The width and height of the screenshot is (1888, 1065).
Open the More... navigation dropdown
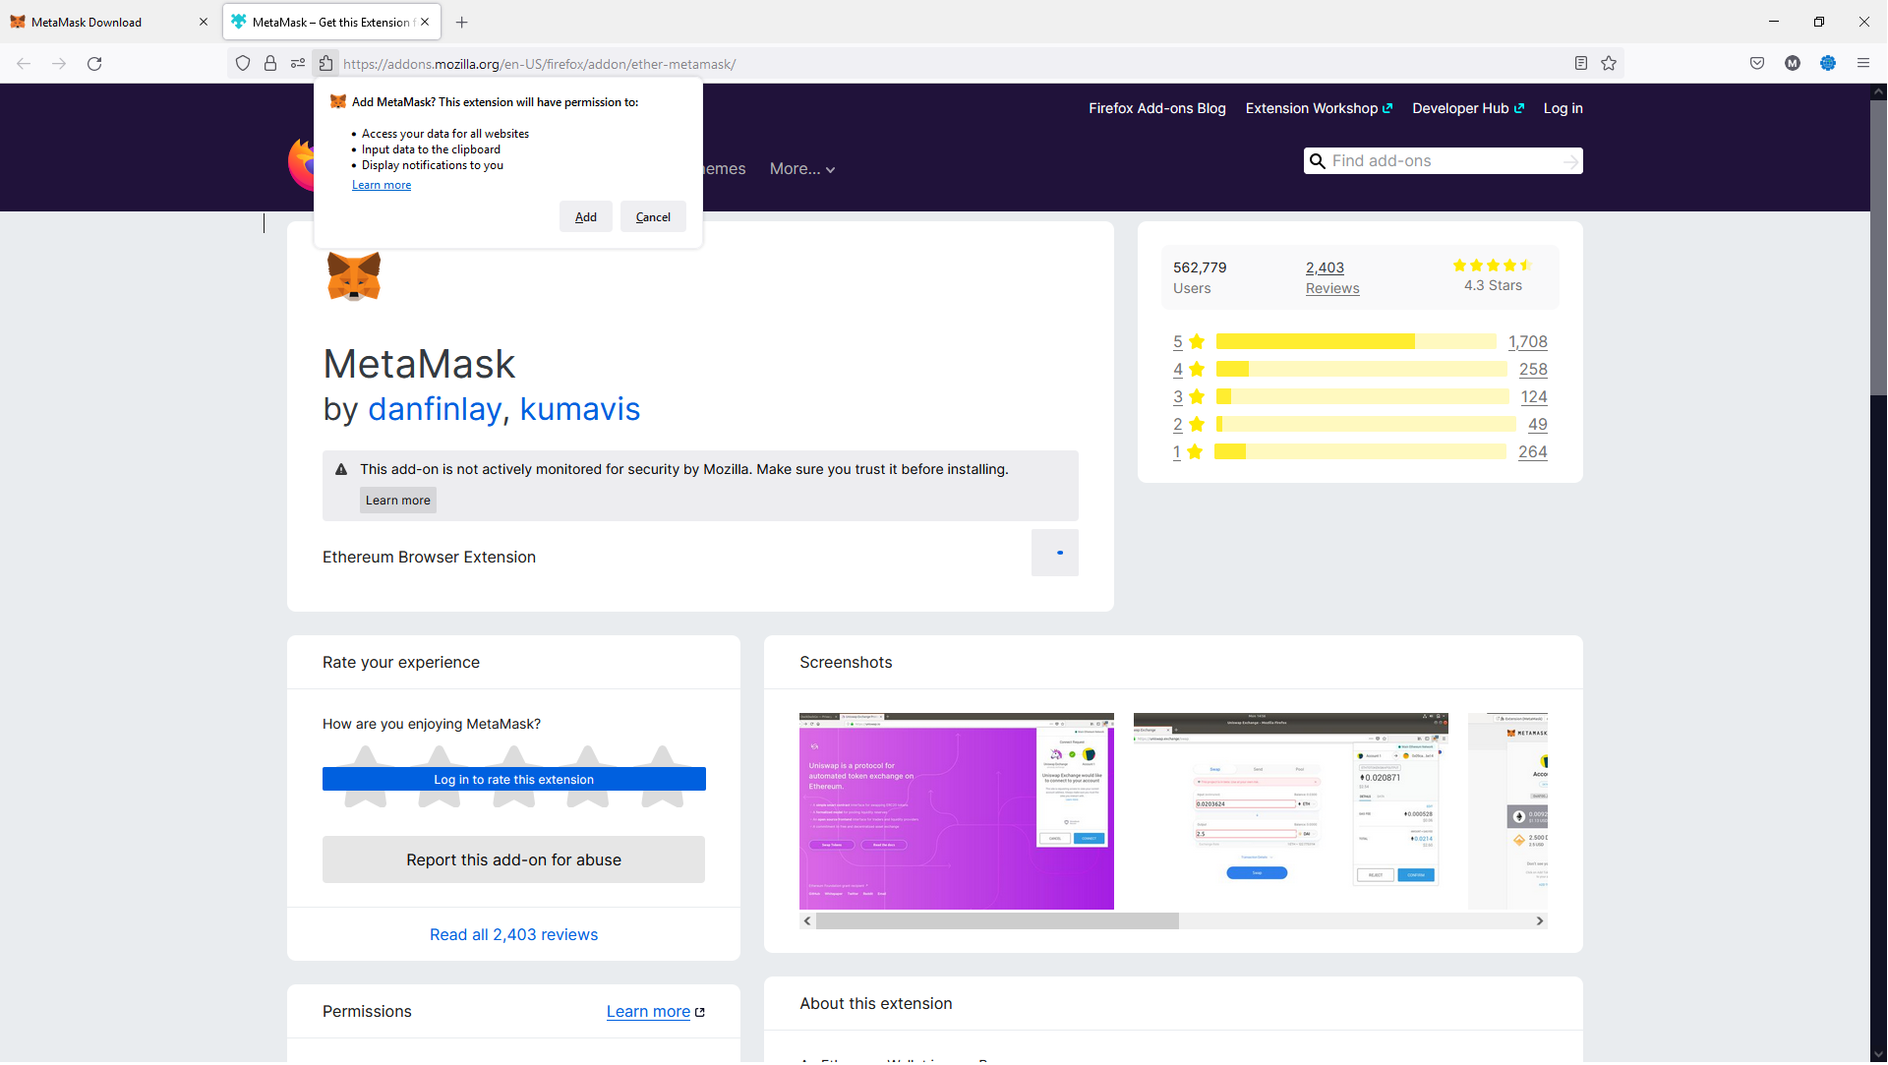(802, 169)
